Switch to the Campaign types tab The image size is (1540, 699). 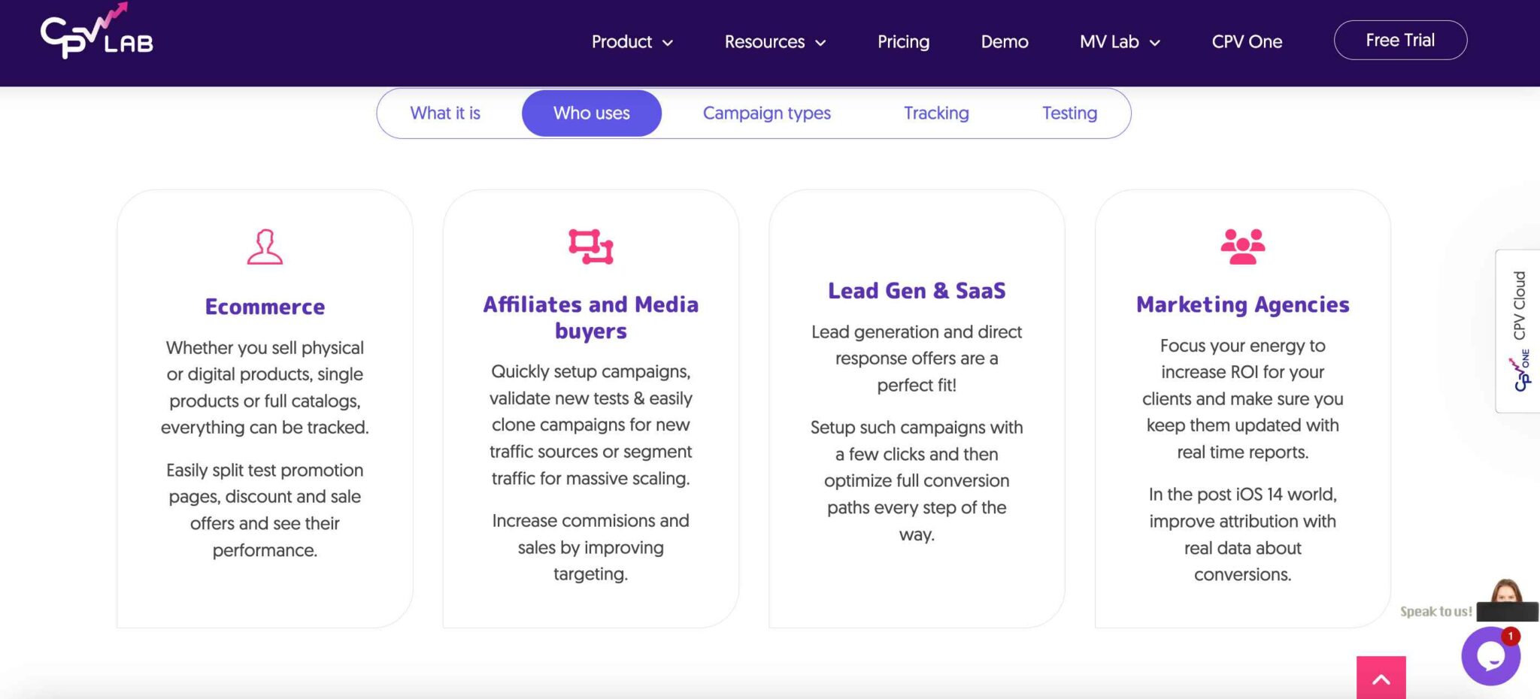766,113
